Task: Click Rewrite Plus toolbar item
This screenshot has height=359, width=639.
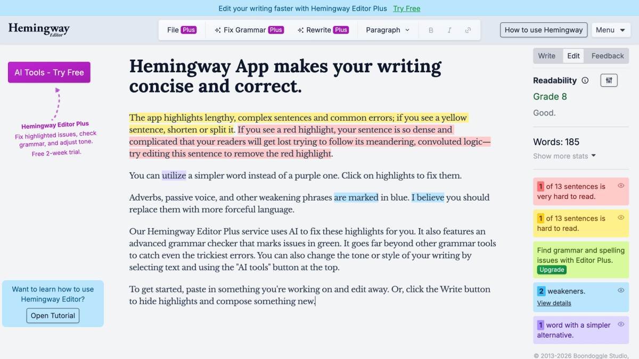Action: coord(323,30)
